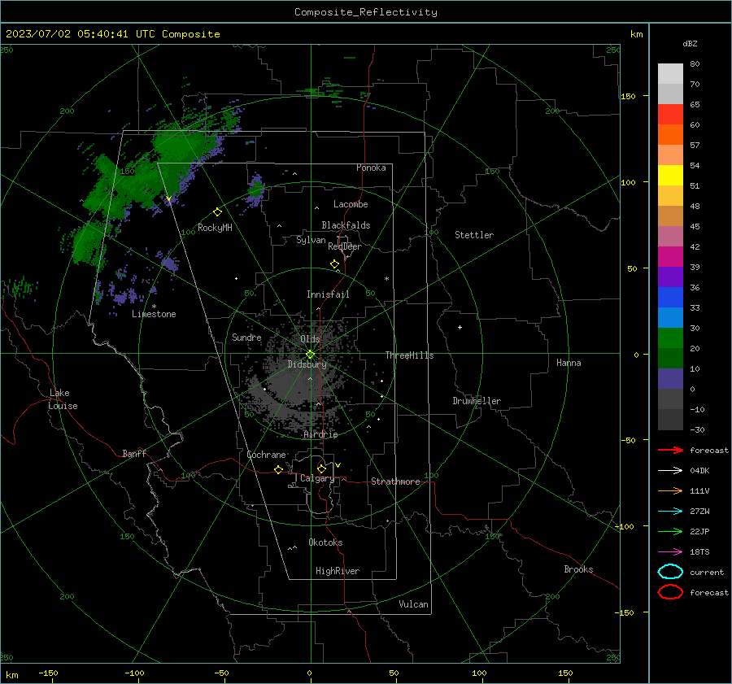Click the Airdrie map label

[x=320, y=434]
